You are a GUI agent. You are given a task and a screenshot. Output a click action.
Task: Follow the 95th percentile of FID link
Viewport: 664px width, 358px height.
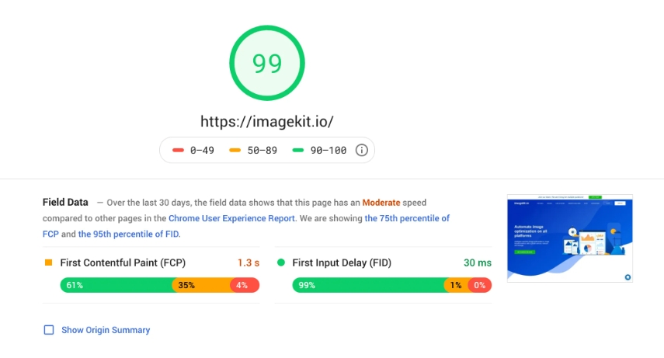pos(129,234)
